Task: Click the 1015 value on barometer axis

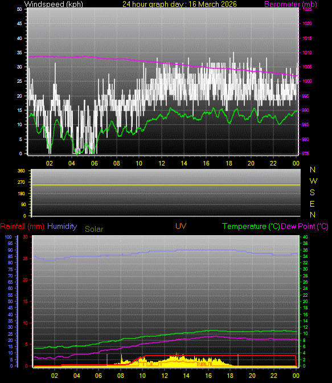Action: [x=307, y=38]
